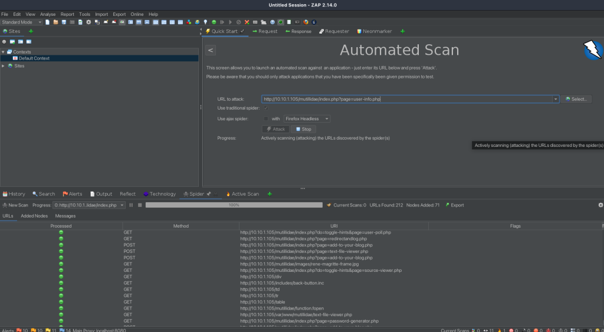Click the URL to attack input field
This screenshot has width=604, height=332.
[x=407, y=99]
